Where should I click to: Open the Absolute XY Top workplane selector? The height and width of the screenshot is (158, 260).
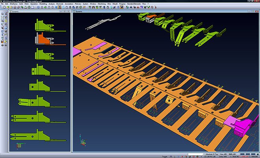click(x=212, y=154)
